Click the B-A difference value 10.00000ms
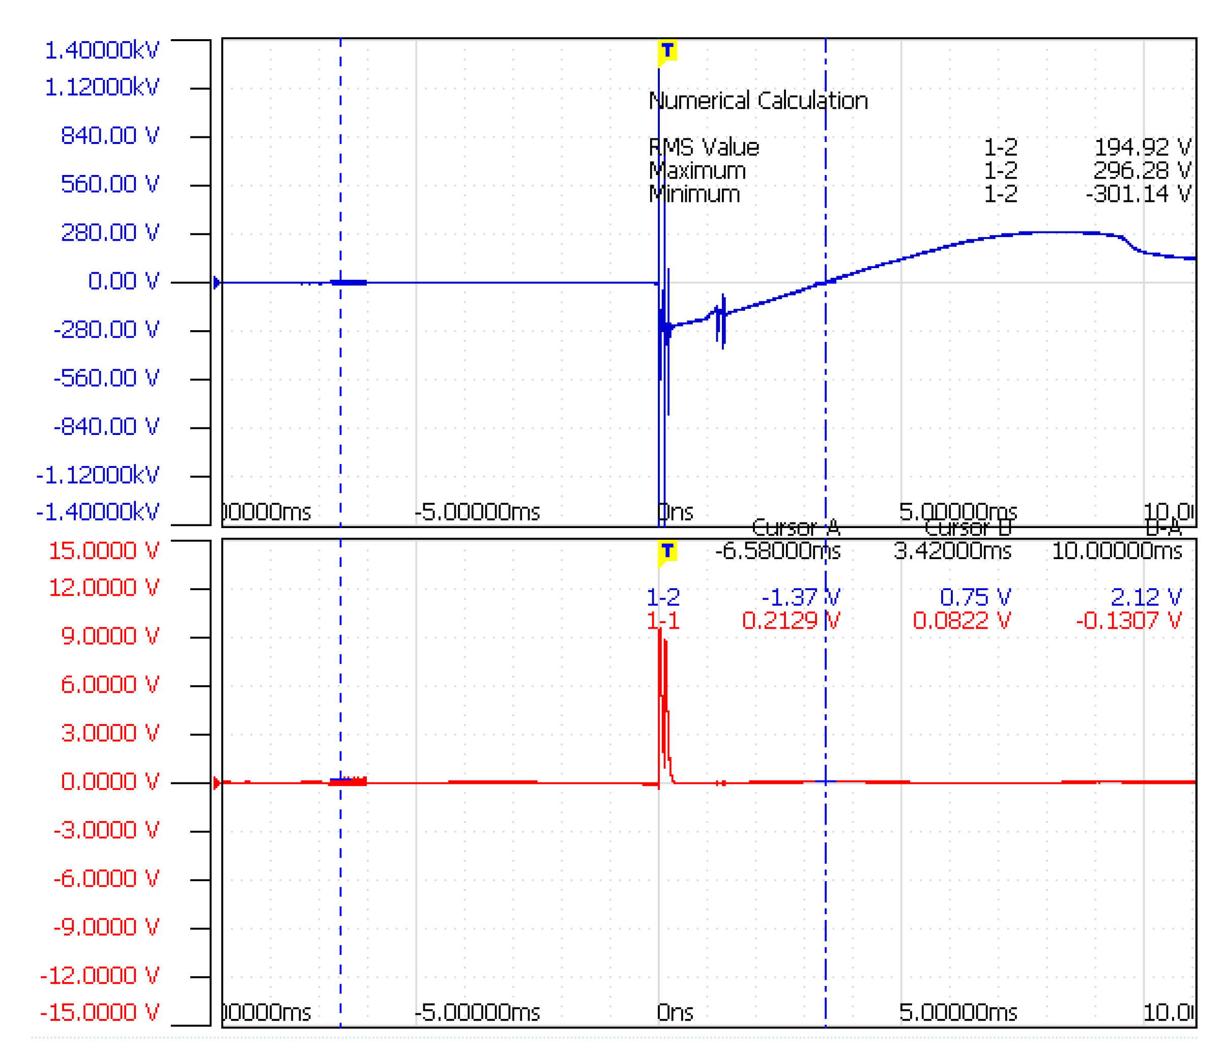Image resolution: width=1224 pixels, height=1049 pixels. point(1117,551)
